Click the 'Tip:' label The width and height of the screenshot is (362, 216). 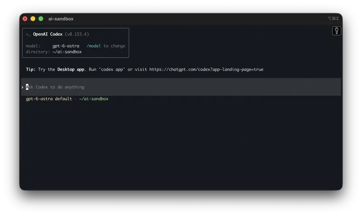(31, 70)
